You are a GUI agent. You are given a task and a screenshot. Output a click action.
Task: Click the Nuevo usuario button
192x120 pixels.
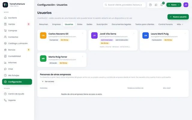pos(178,17)
